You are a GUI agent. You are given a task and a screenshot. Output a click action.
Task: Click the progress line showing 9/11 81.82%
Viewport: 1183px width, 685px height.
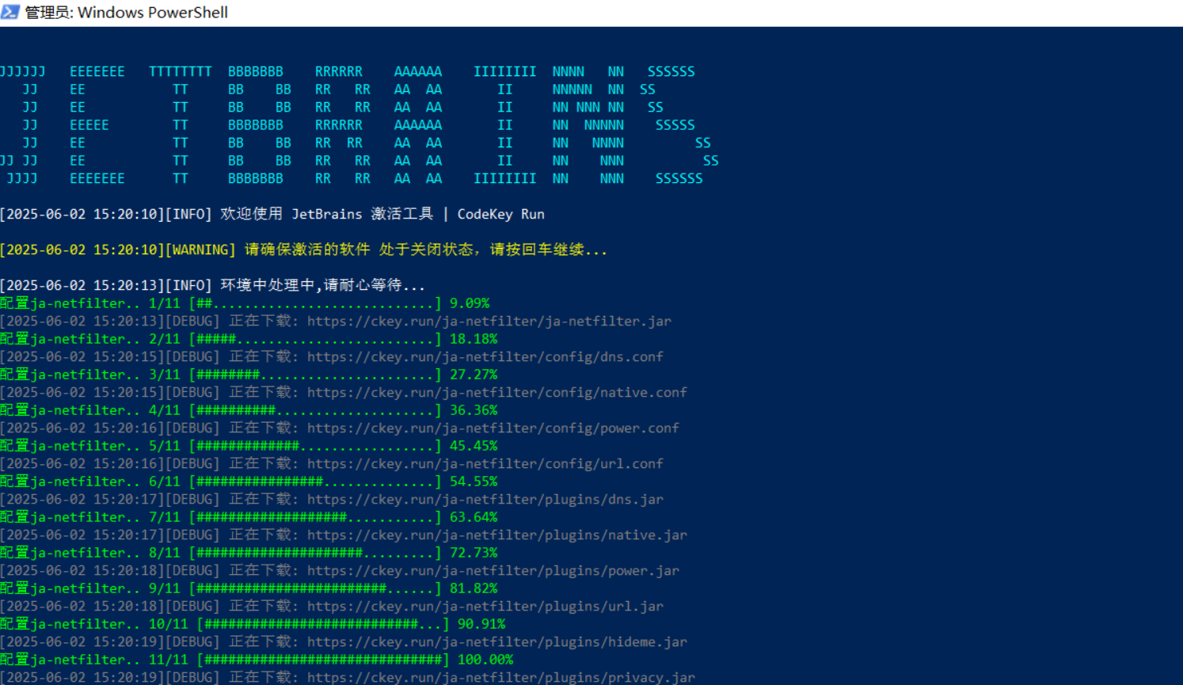pyautogui.click(x=249, y=588)
